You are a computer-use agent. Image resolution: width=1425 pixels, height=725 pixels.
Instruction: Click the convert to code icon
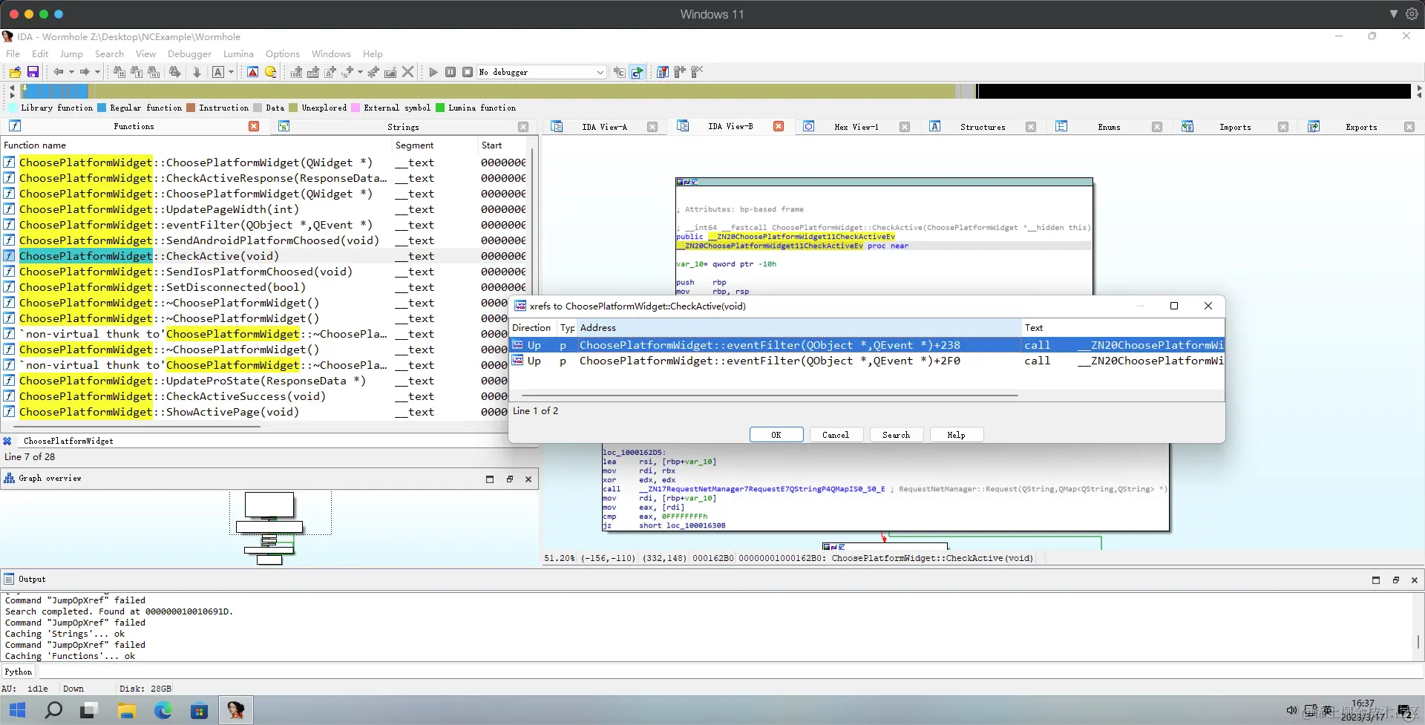[x=296, y=72]
